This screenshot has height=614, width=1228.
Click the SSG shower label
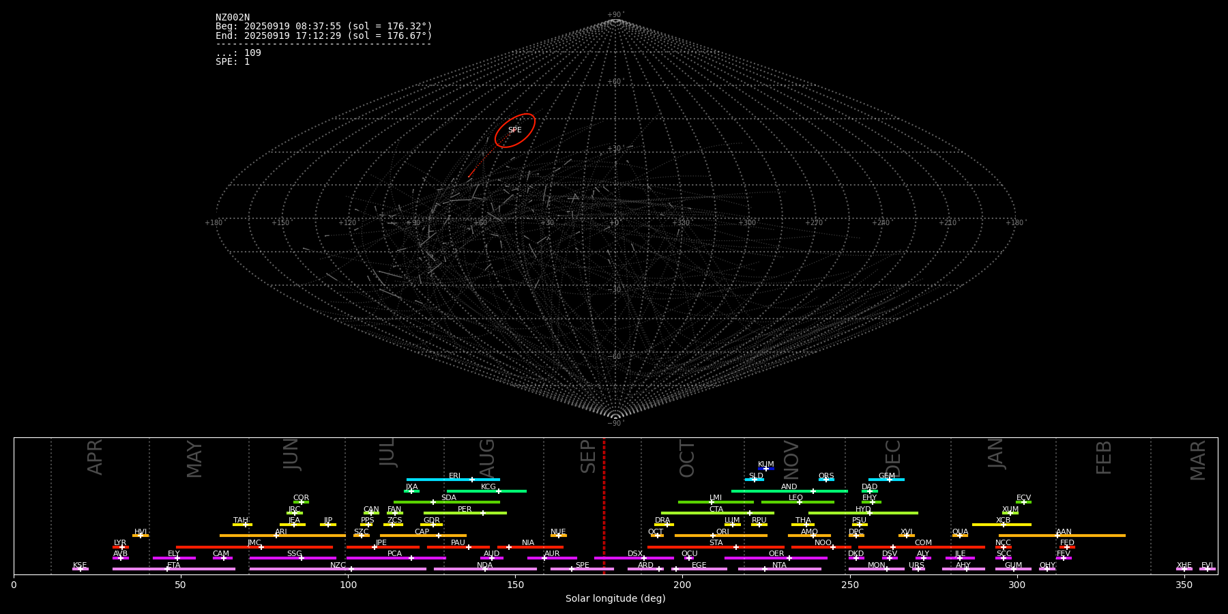tap(294, 554)
